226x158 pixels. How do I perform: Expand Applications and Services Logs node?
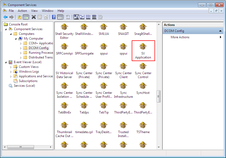[x=11, y=76]
